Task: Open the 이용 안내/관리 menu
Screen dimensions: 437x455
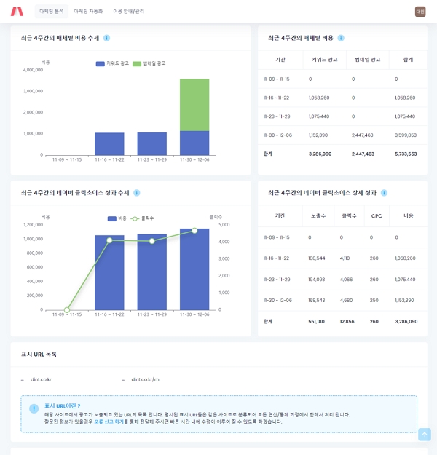Action: point(129,12)
